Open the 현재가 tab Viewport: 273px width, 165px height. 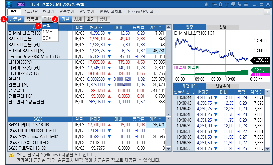(48, 11)
